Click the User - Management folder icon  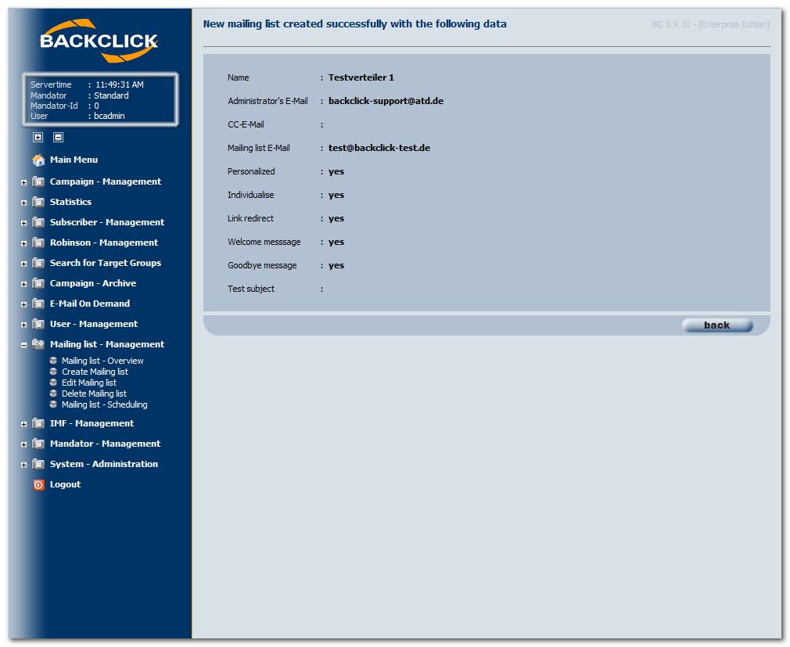[38, 324]
